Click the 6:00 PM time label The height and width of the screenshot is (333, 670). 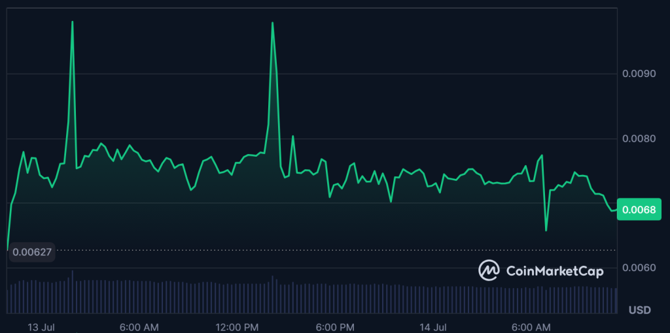[x=335, y=326]
